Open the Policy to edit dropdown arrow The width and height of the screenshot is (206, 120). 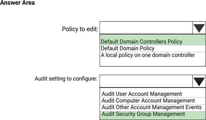coord(199,28)
